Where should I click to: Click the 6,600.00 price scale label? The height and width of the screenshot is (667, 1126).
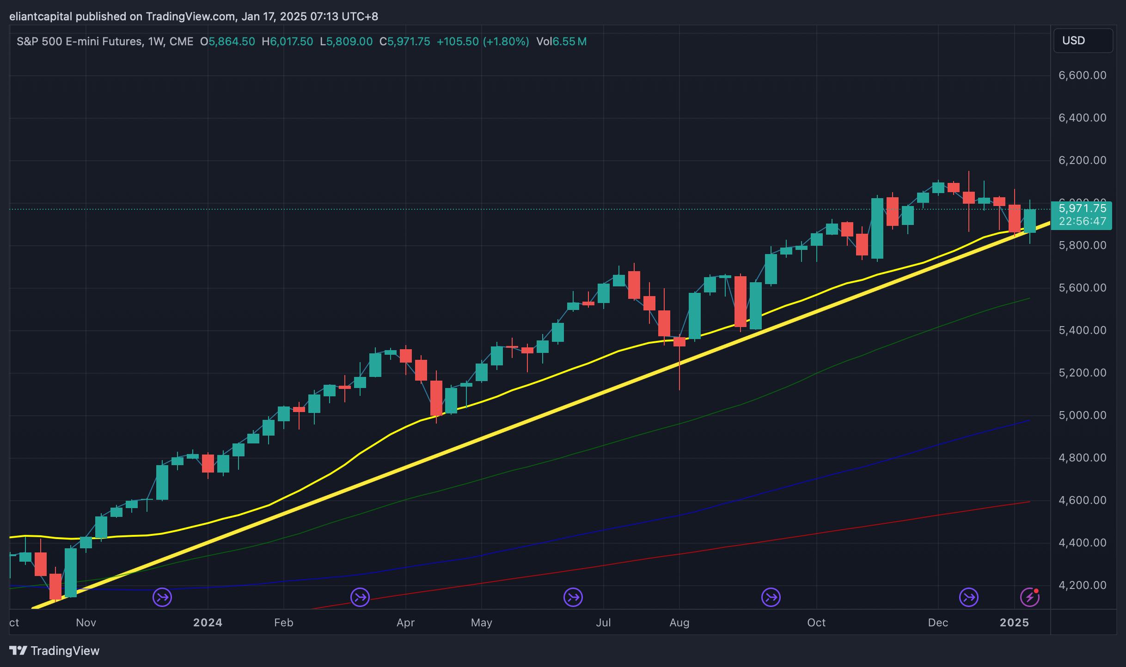(1082, 75)
